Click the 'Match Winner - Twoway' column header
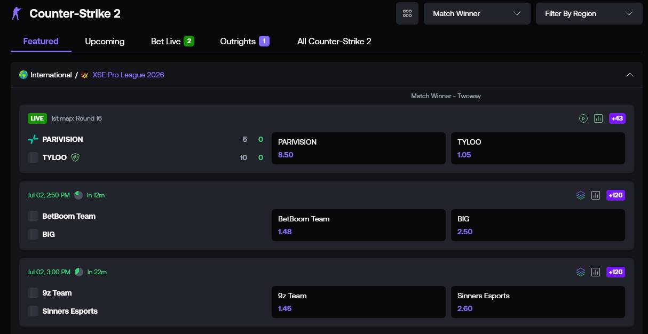This screenshot has height=334, width=648. point(446,96)
